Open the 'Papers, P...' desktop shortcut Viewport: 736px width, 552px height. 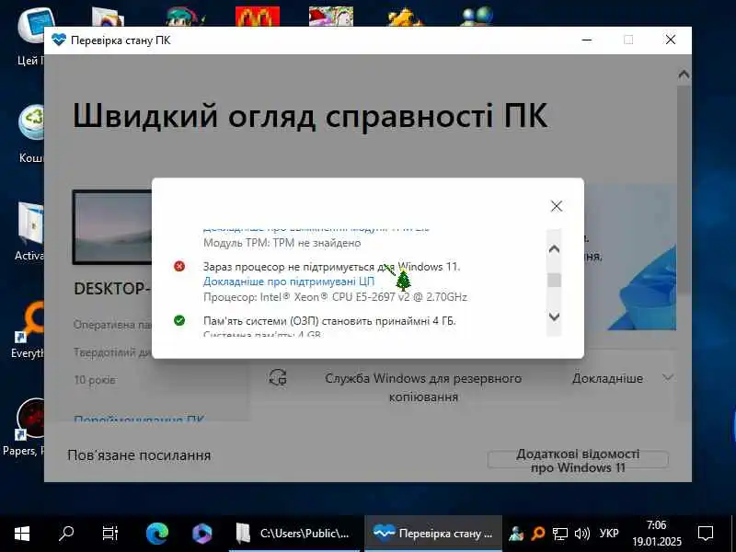click(x=25, y=427)
